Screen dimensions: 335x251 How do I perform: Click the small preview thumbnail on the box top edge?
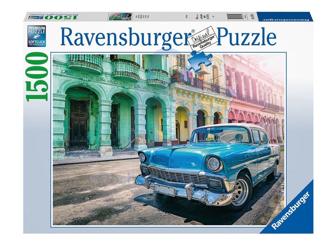pos(120,16)
